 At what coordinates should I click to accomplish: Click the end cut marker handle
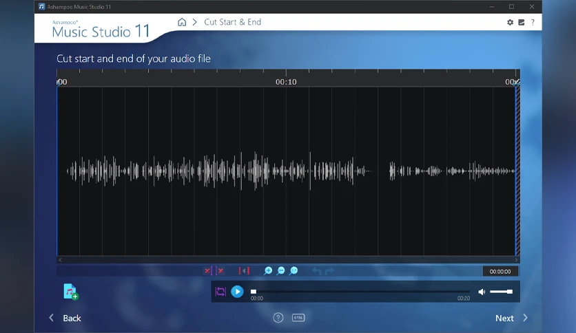point(517,83)
